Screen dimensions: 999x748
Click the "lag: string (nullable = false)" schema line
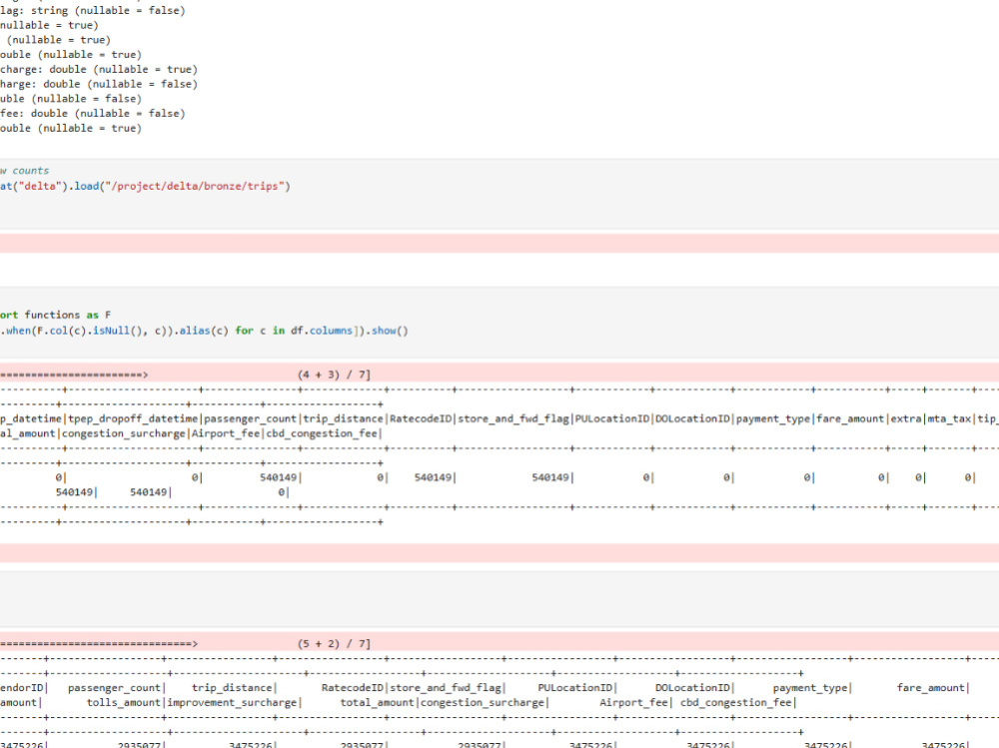[x=92, y=10]
